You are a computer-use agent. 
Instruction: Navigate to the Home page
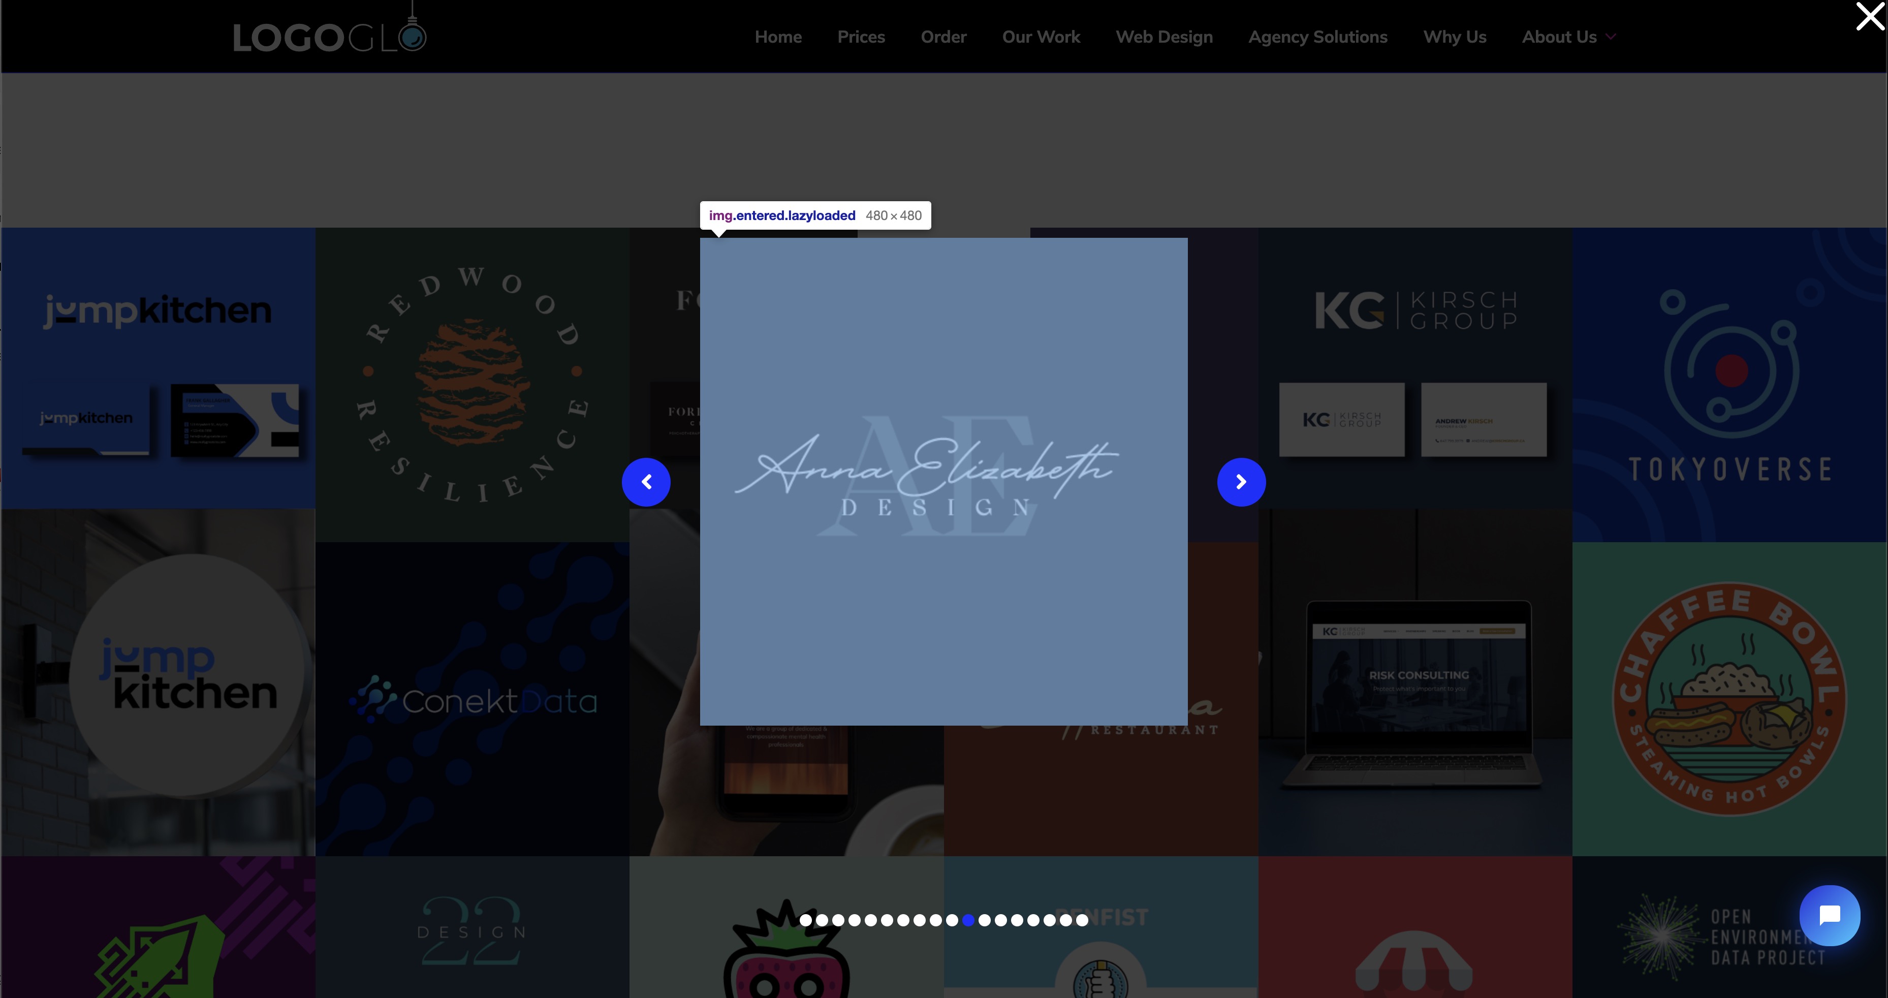(x=778, y=37)
